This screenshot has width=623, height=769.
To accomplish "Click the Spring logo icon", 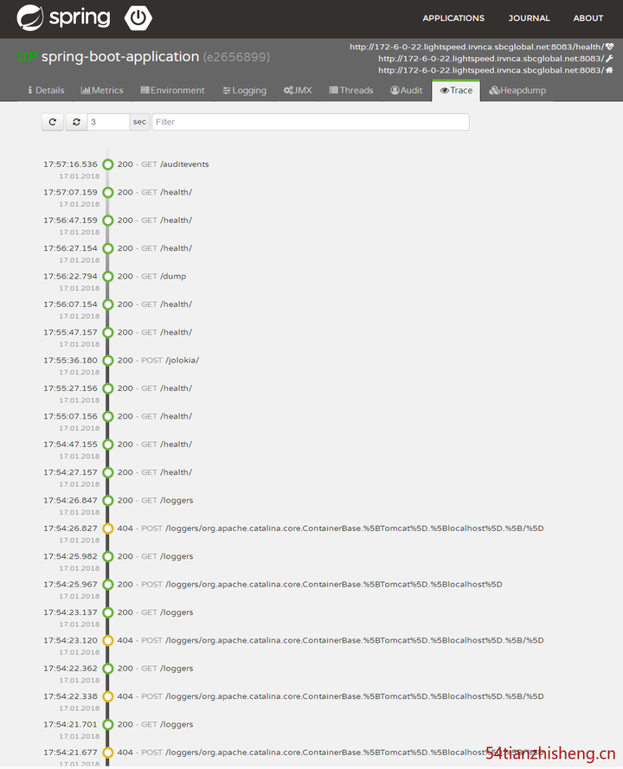I will [x=30, y=17].
